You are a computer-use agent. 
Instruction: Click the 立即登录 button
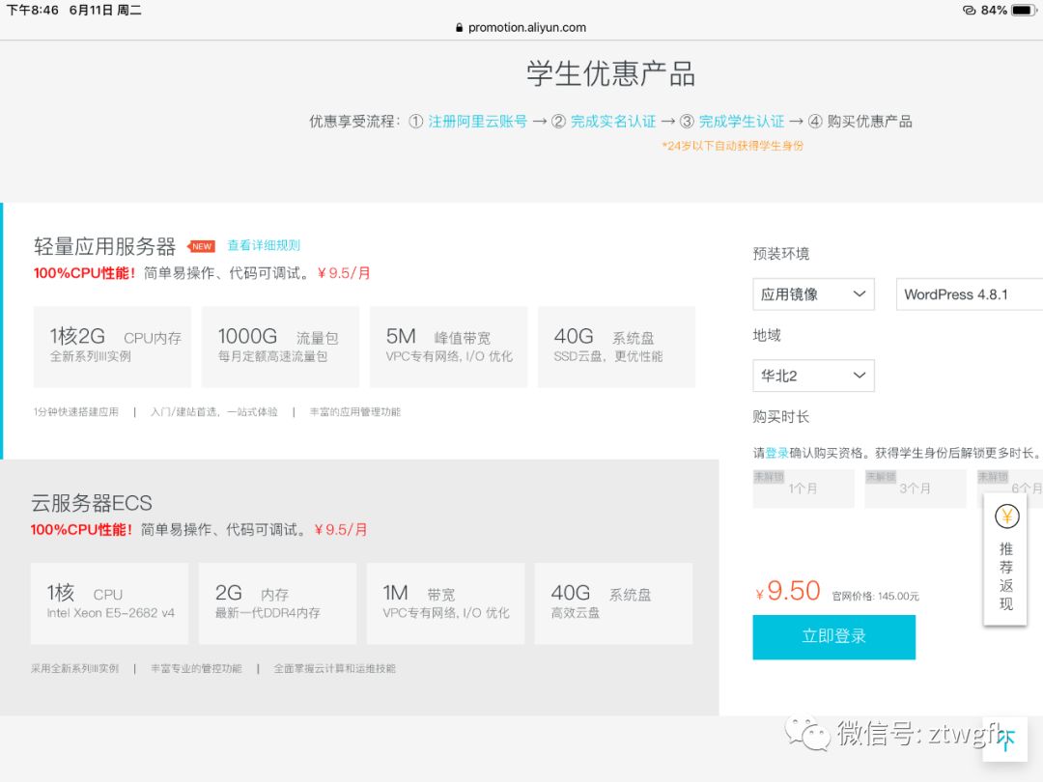(x=833, y=636)
